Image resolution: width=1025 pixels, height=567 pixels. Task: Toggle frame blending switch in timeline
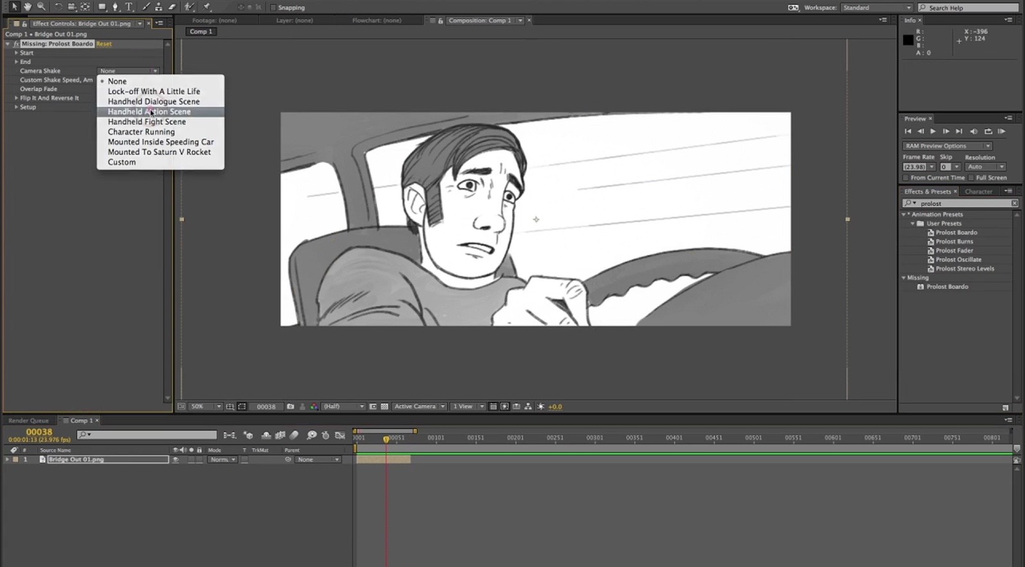pos(280,436)
